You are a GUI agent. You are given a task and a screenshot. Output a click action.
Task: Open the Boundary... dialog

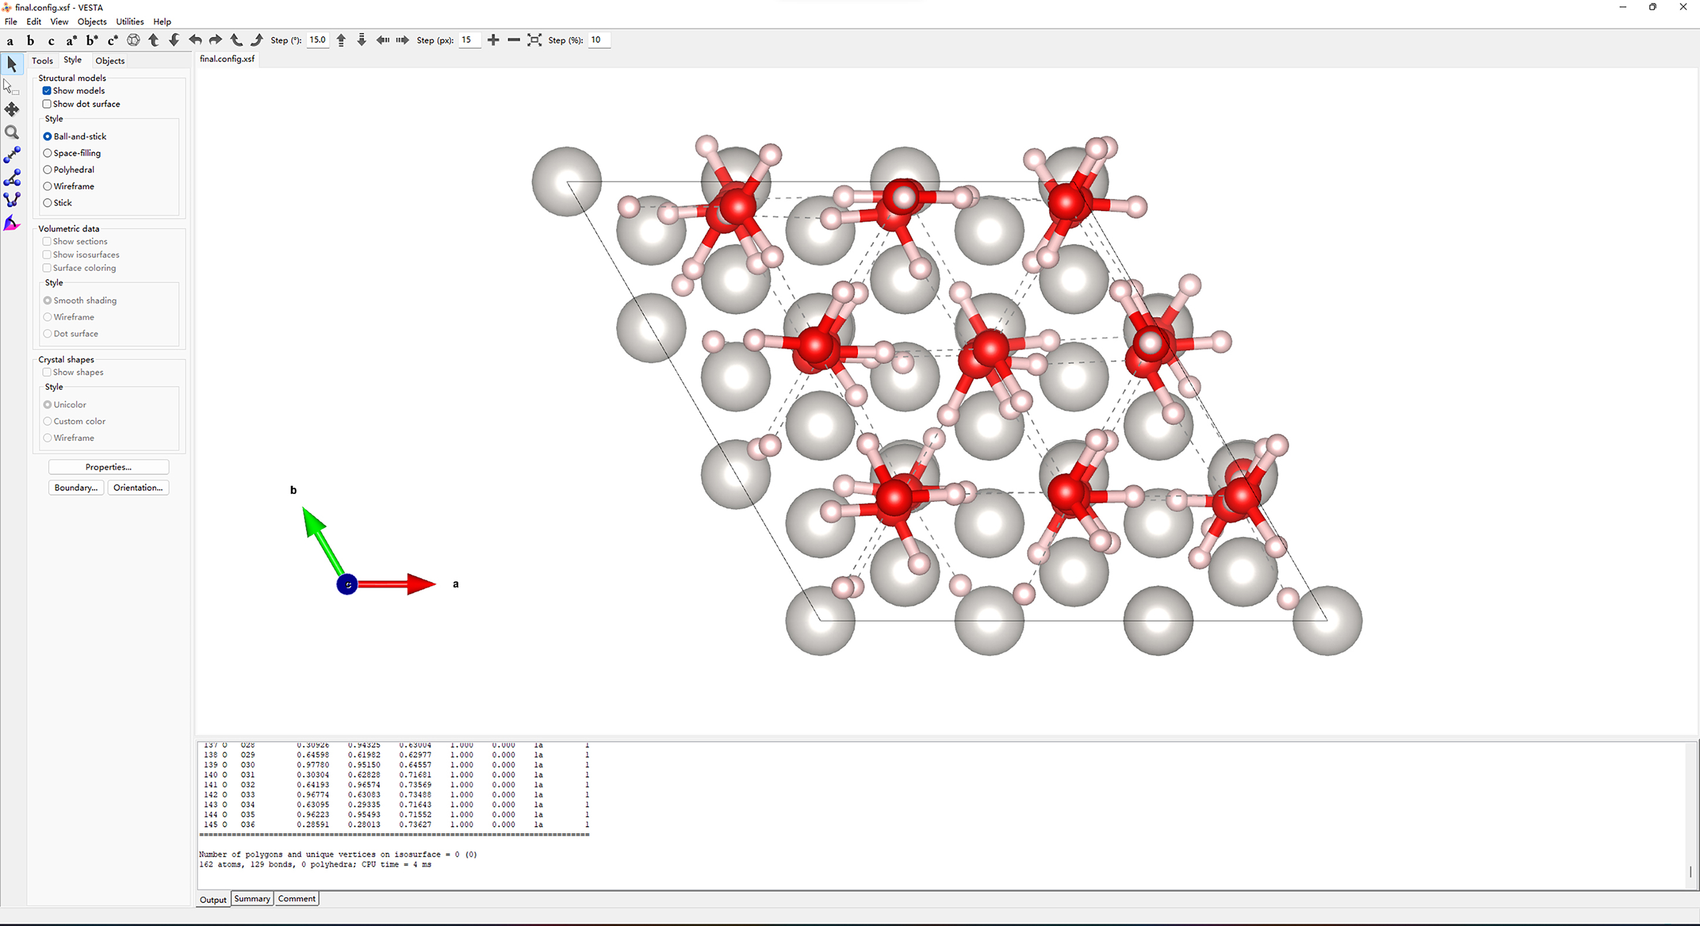tap(76, 487)
